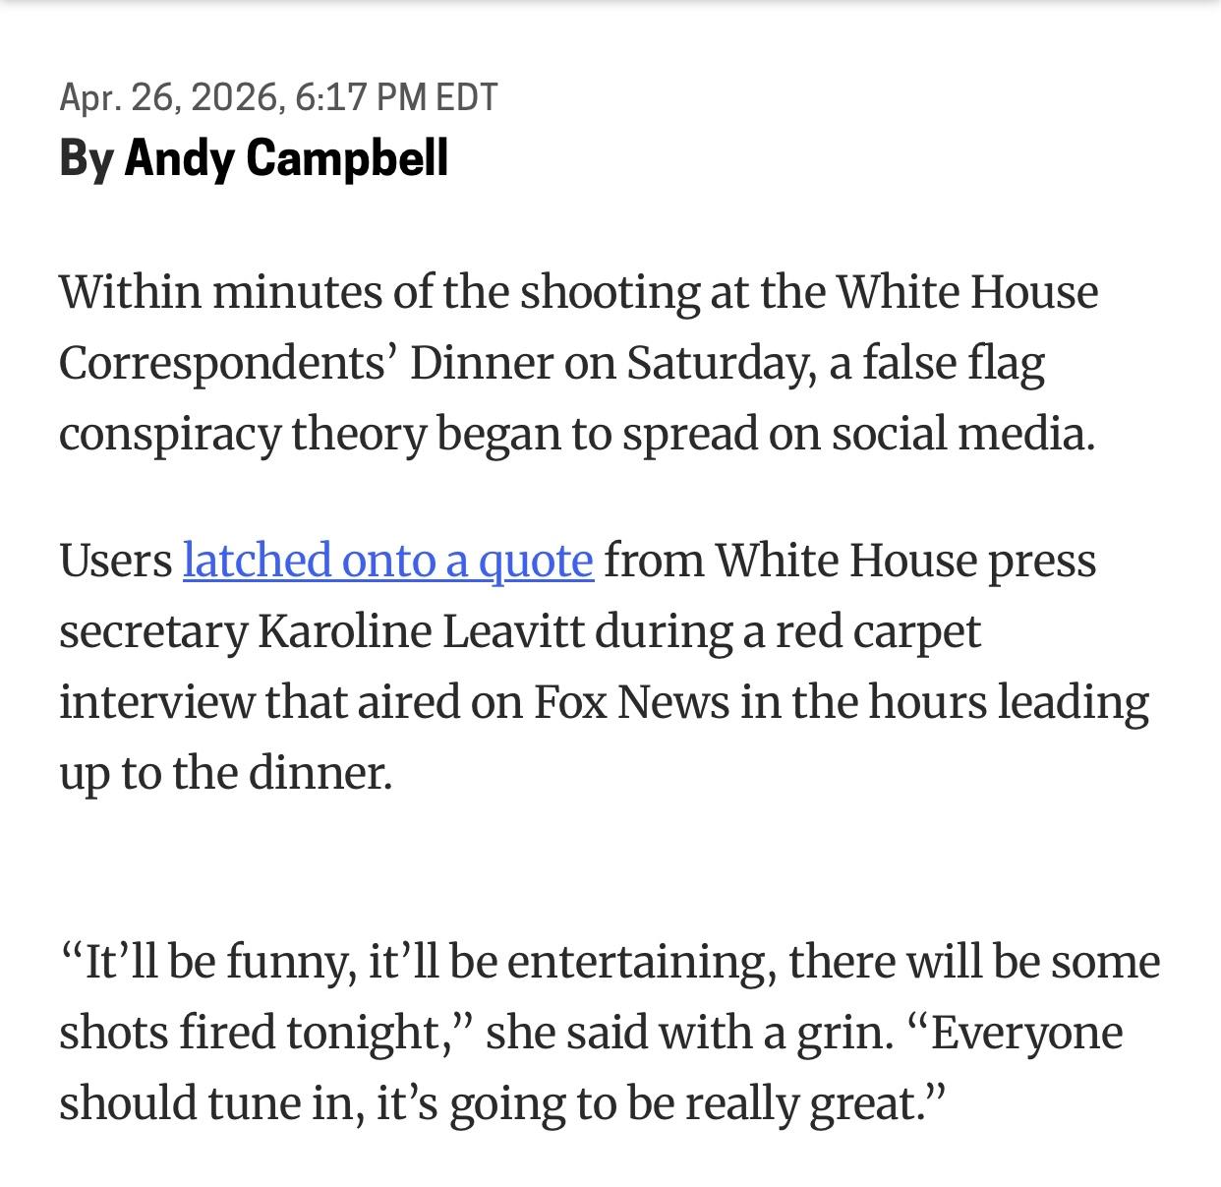
Task: Click the name "Karoline Leavitt"
Action: [x=421, y=631]
